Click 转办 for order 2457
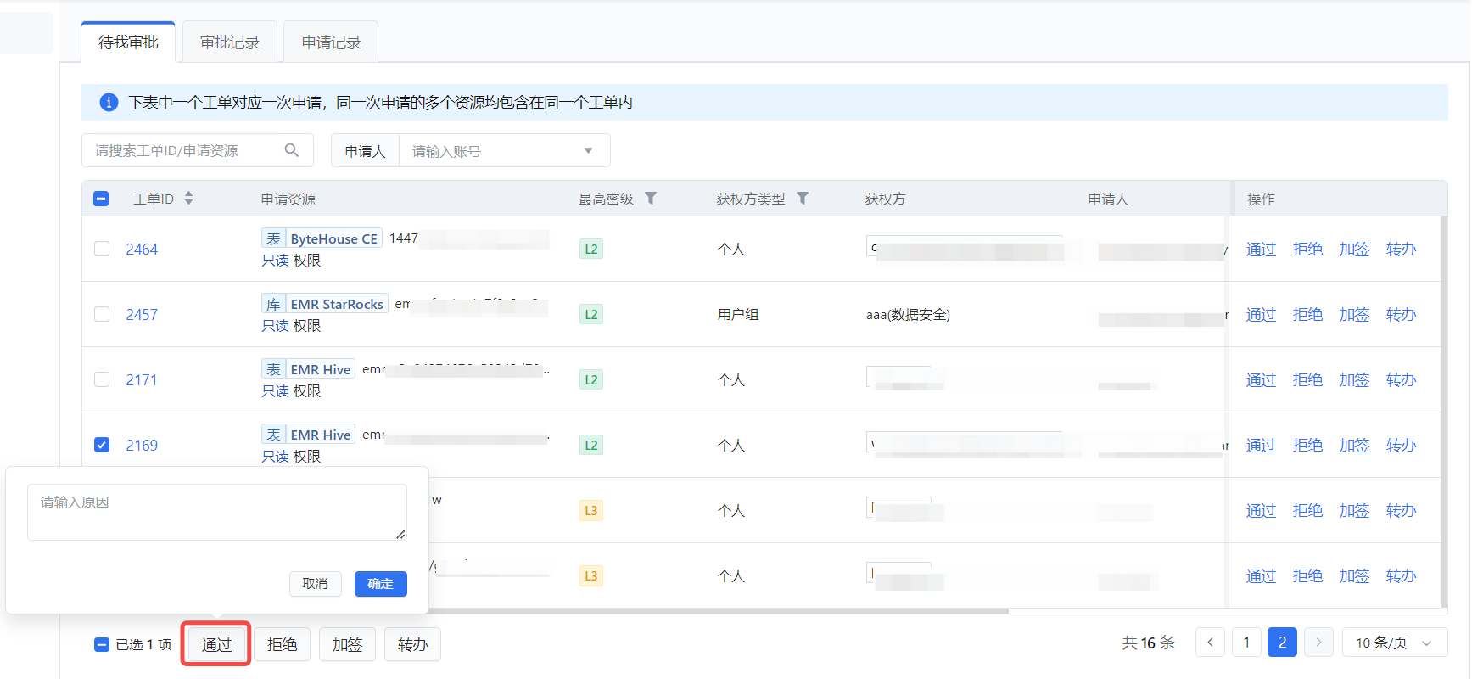This screenshot has height=679, width=1472. click(1401, 314)
